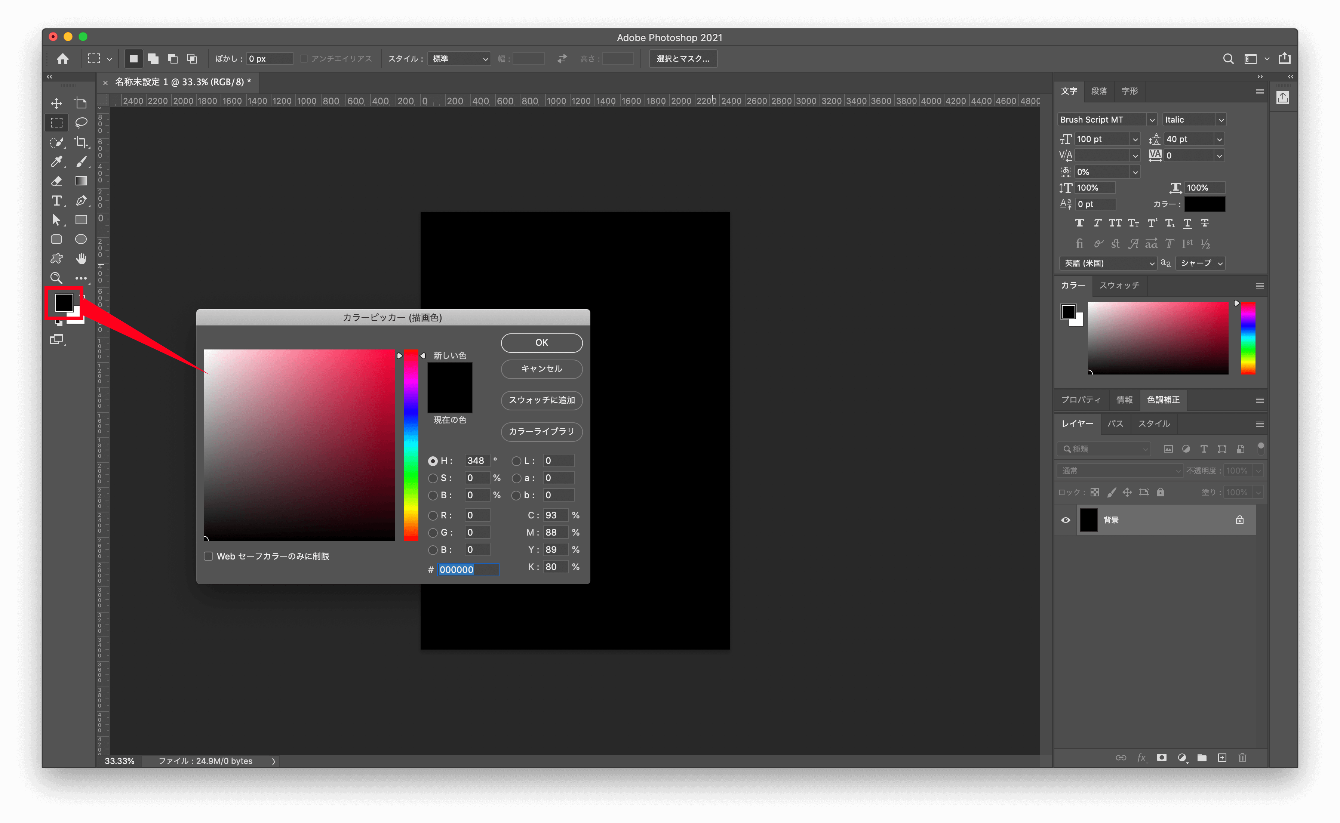Toggle the 背景 layer lock icon
Viewport: 1340px width, 823px height.
[1240, 520]
